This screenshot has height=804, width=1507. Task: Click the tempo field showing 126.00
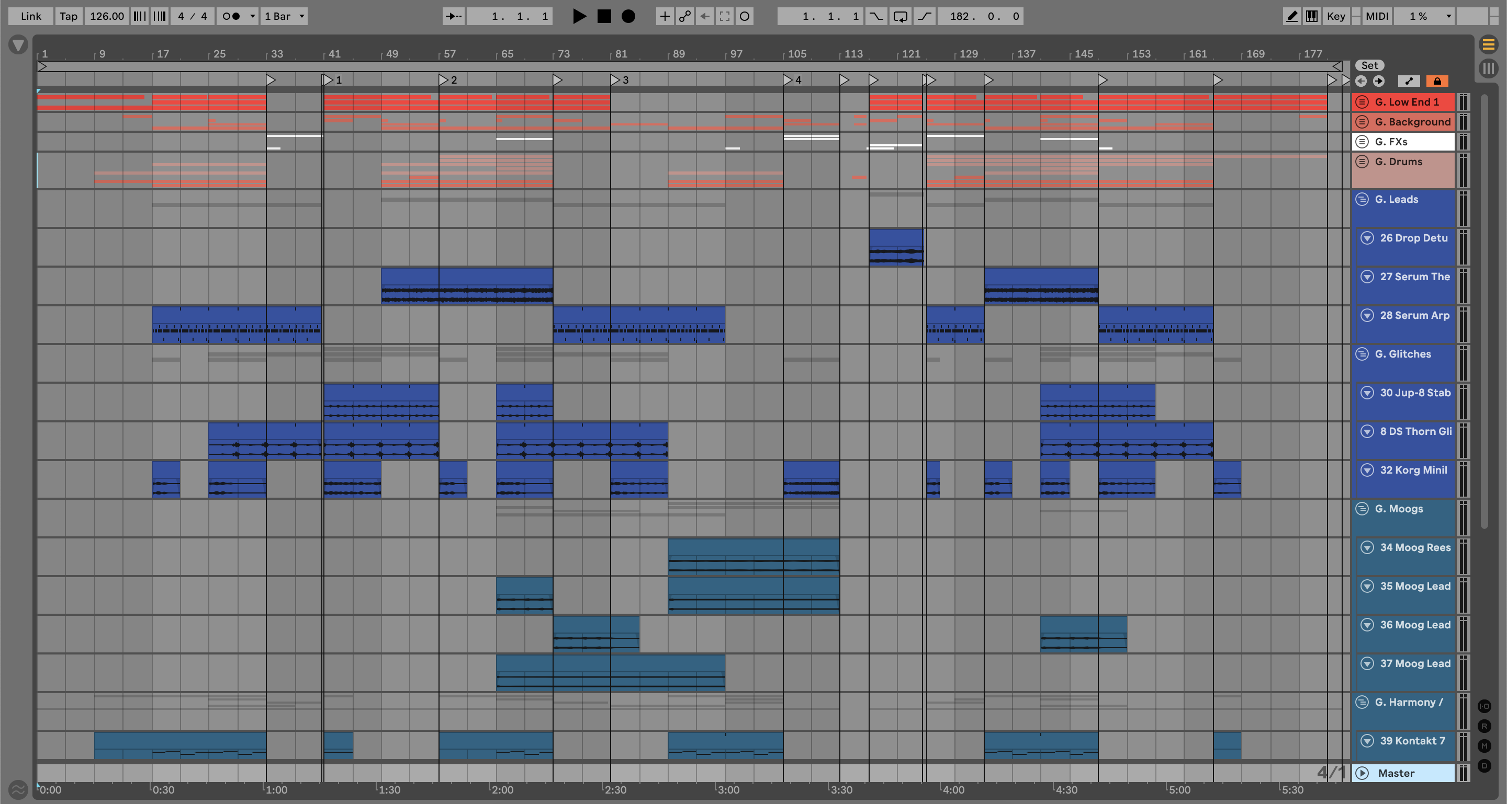tap(106, 16)
